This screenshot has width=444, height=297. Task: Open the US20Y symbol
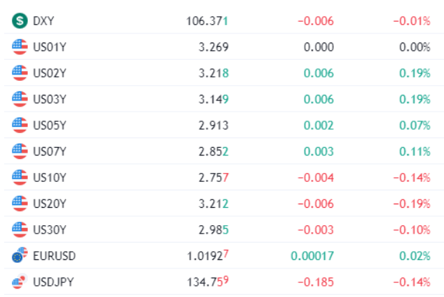[49, 204]
